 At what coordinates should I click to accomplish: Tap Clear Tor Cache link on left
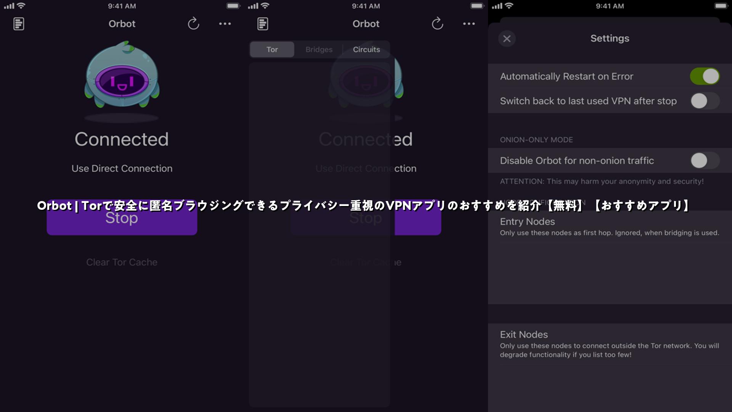(122, 262)
